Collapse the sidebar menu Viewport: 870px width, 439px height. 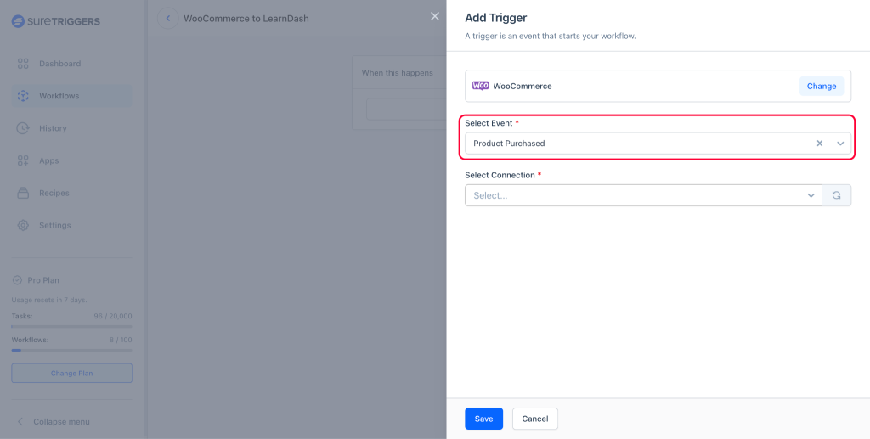[x=54, y=422]
